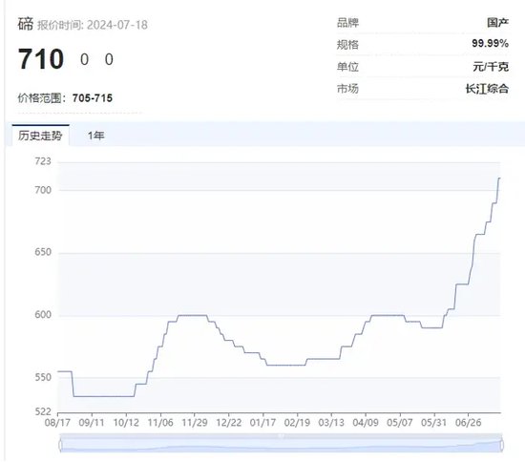Click the 09/11 x-axis date label
The height and width of the screenshot is (462, 525).
click(92, 423)
